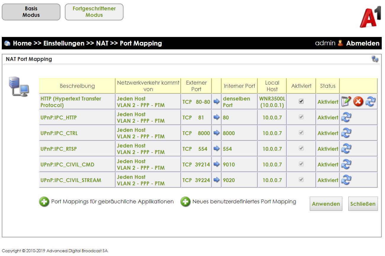Screen dimensions: 385x256
Task: Toggle Aktiviert checkbox for UPnP:IPC_CTRL
Action: pyautogui.click(x=301, y=133)
